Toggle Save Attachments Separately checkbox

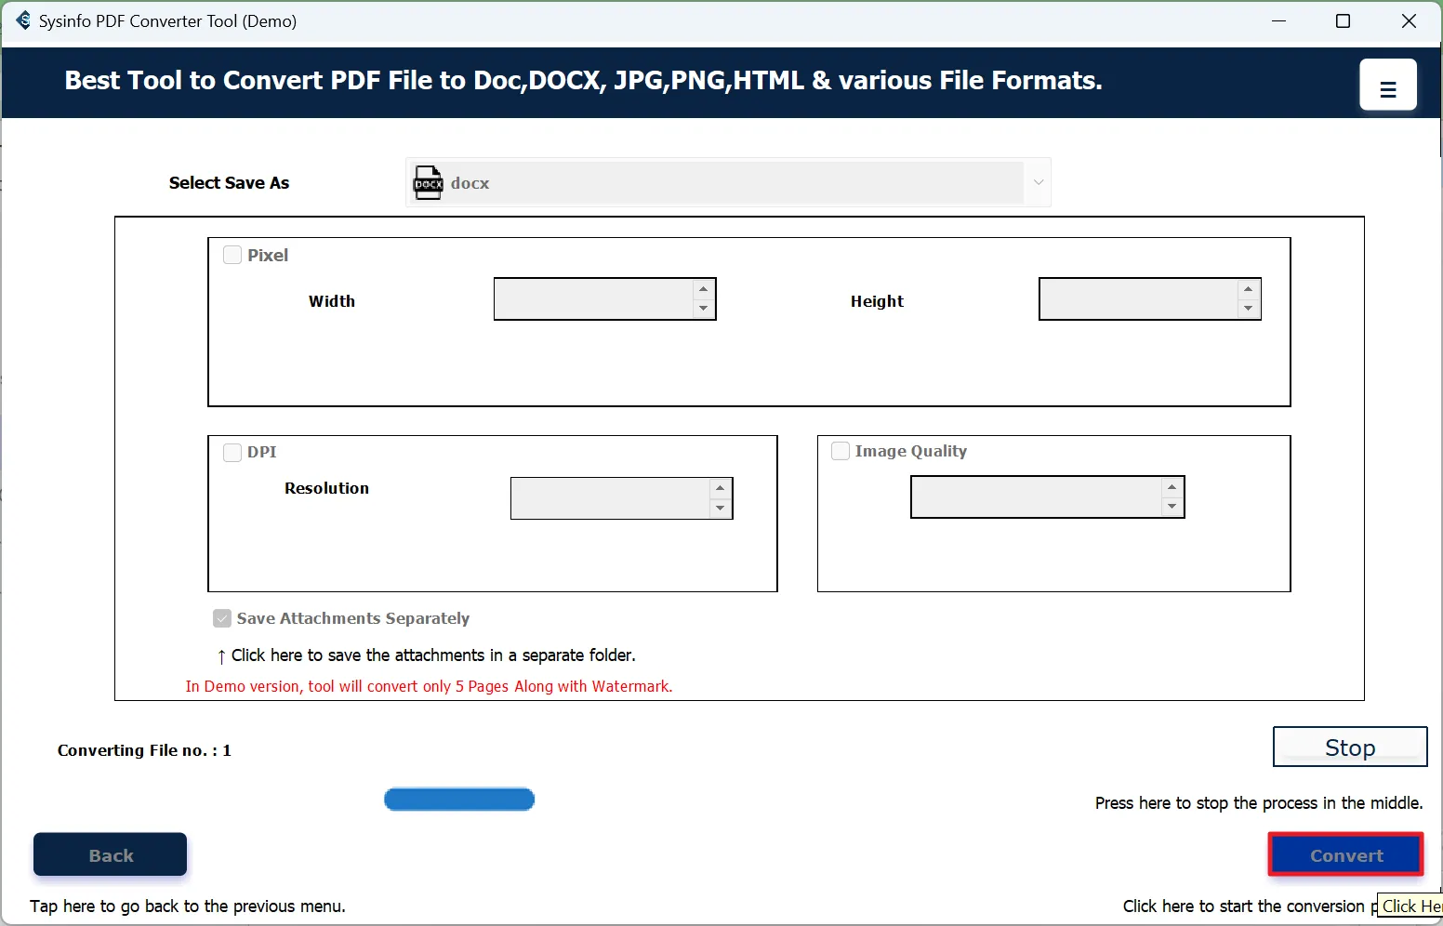(222, 618)
